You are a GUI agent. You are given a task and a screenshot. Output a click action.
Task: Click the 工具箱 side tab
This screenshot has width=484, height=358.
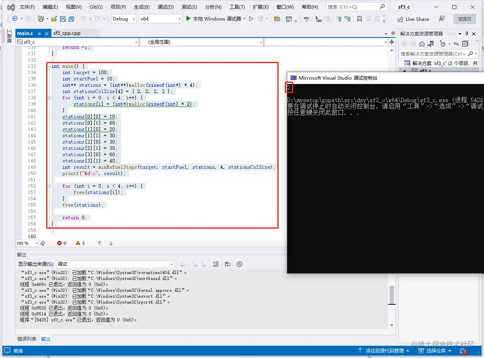(x=9, y=36)
